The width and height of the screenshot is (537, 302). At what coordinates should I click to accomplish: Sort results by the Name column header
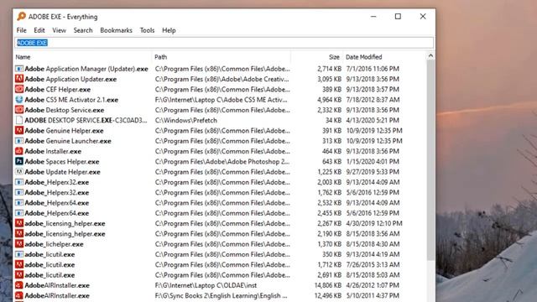82,57
